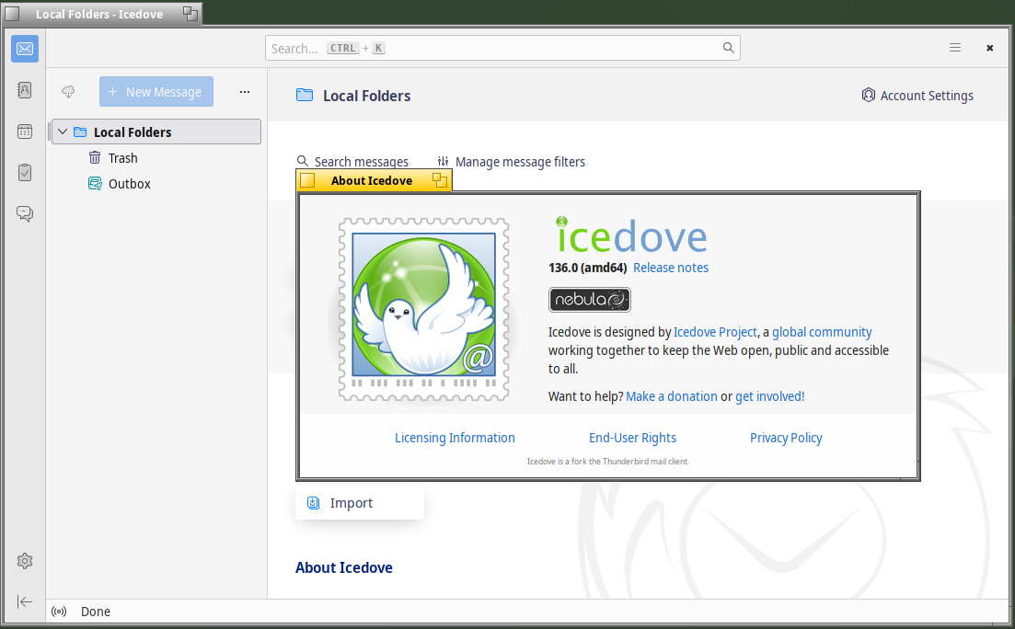Click the About Icedove heading
The image size is (1015, 629).
tap(344, 567)
